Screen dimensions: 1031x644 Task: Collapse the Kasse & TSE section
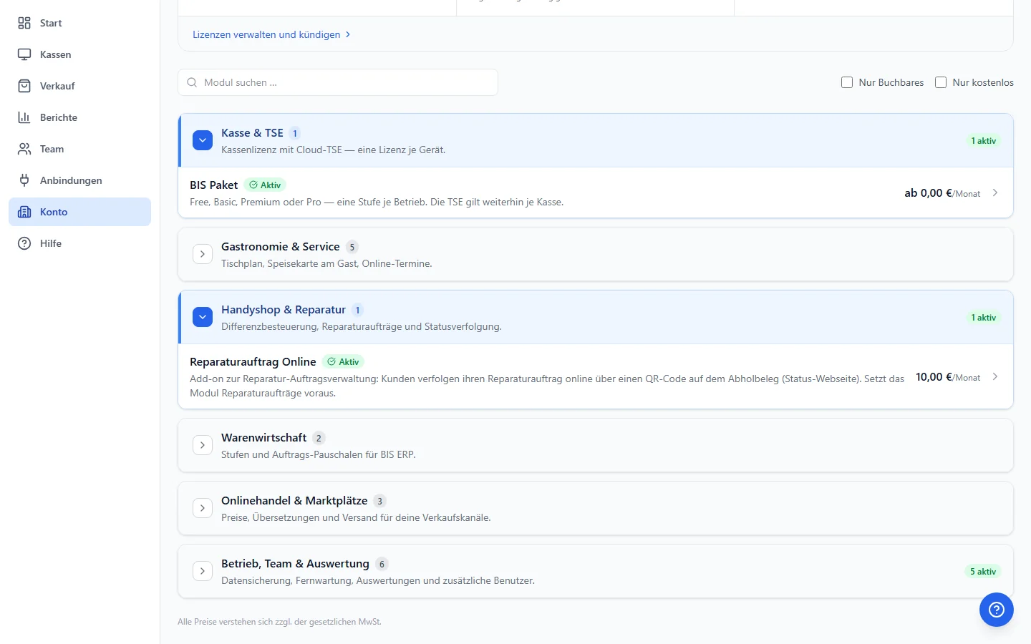pos(203,140)
